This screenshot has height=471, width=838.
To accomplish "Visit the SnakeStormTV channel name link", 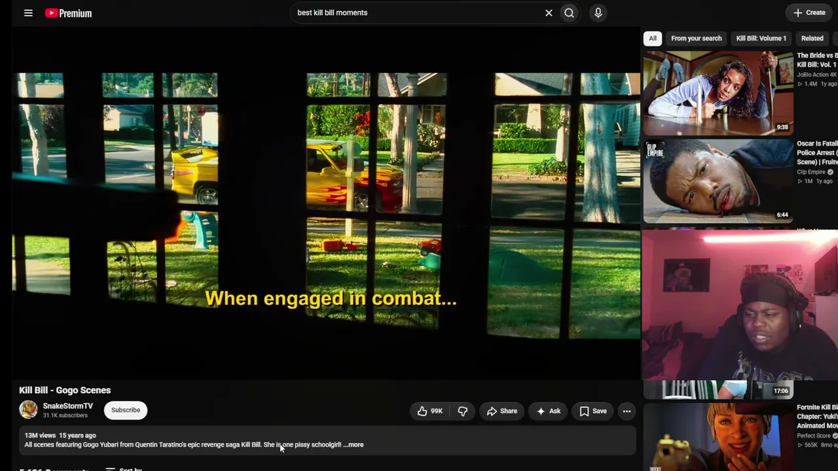I will pyautogui.click(x=68, y=406).
